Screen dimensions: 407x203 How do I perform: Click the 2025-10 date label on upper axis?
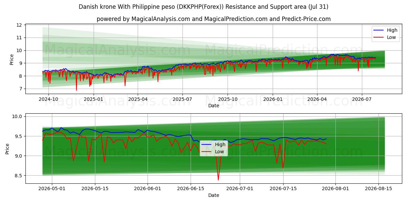coord(228,99)
